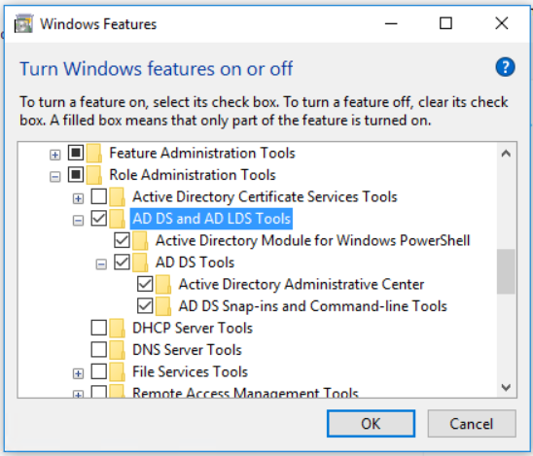Click the folder icon beside DNS Server Tools

pyautogui.click(x=117, y=350)
